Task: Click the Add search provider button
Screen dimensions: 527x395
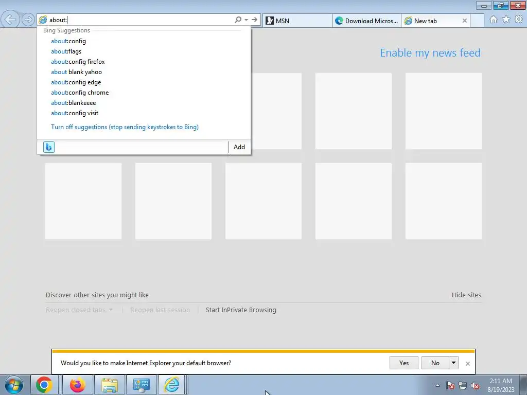Action: coord(239,147)
